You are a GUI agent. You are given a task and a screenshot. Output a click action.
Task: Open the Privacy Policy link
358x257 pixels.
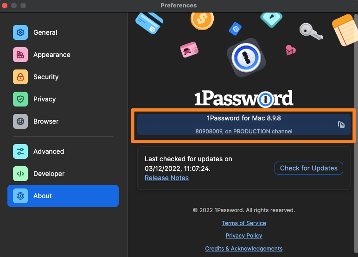click(244, 236)
